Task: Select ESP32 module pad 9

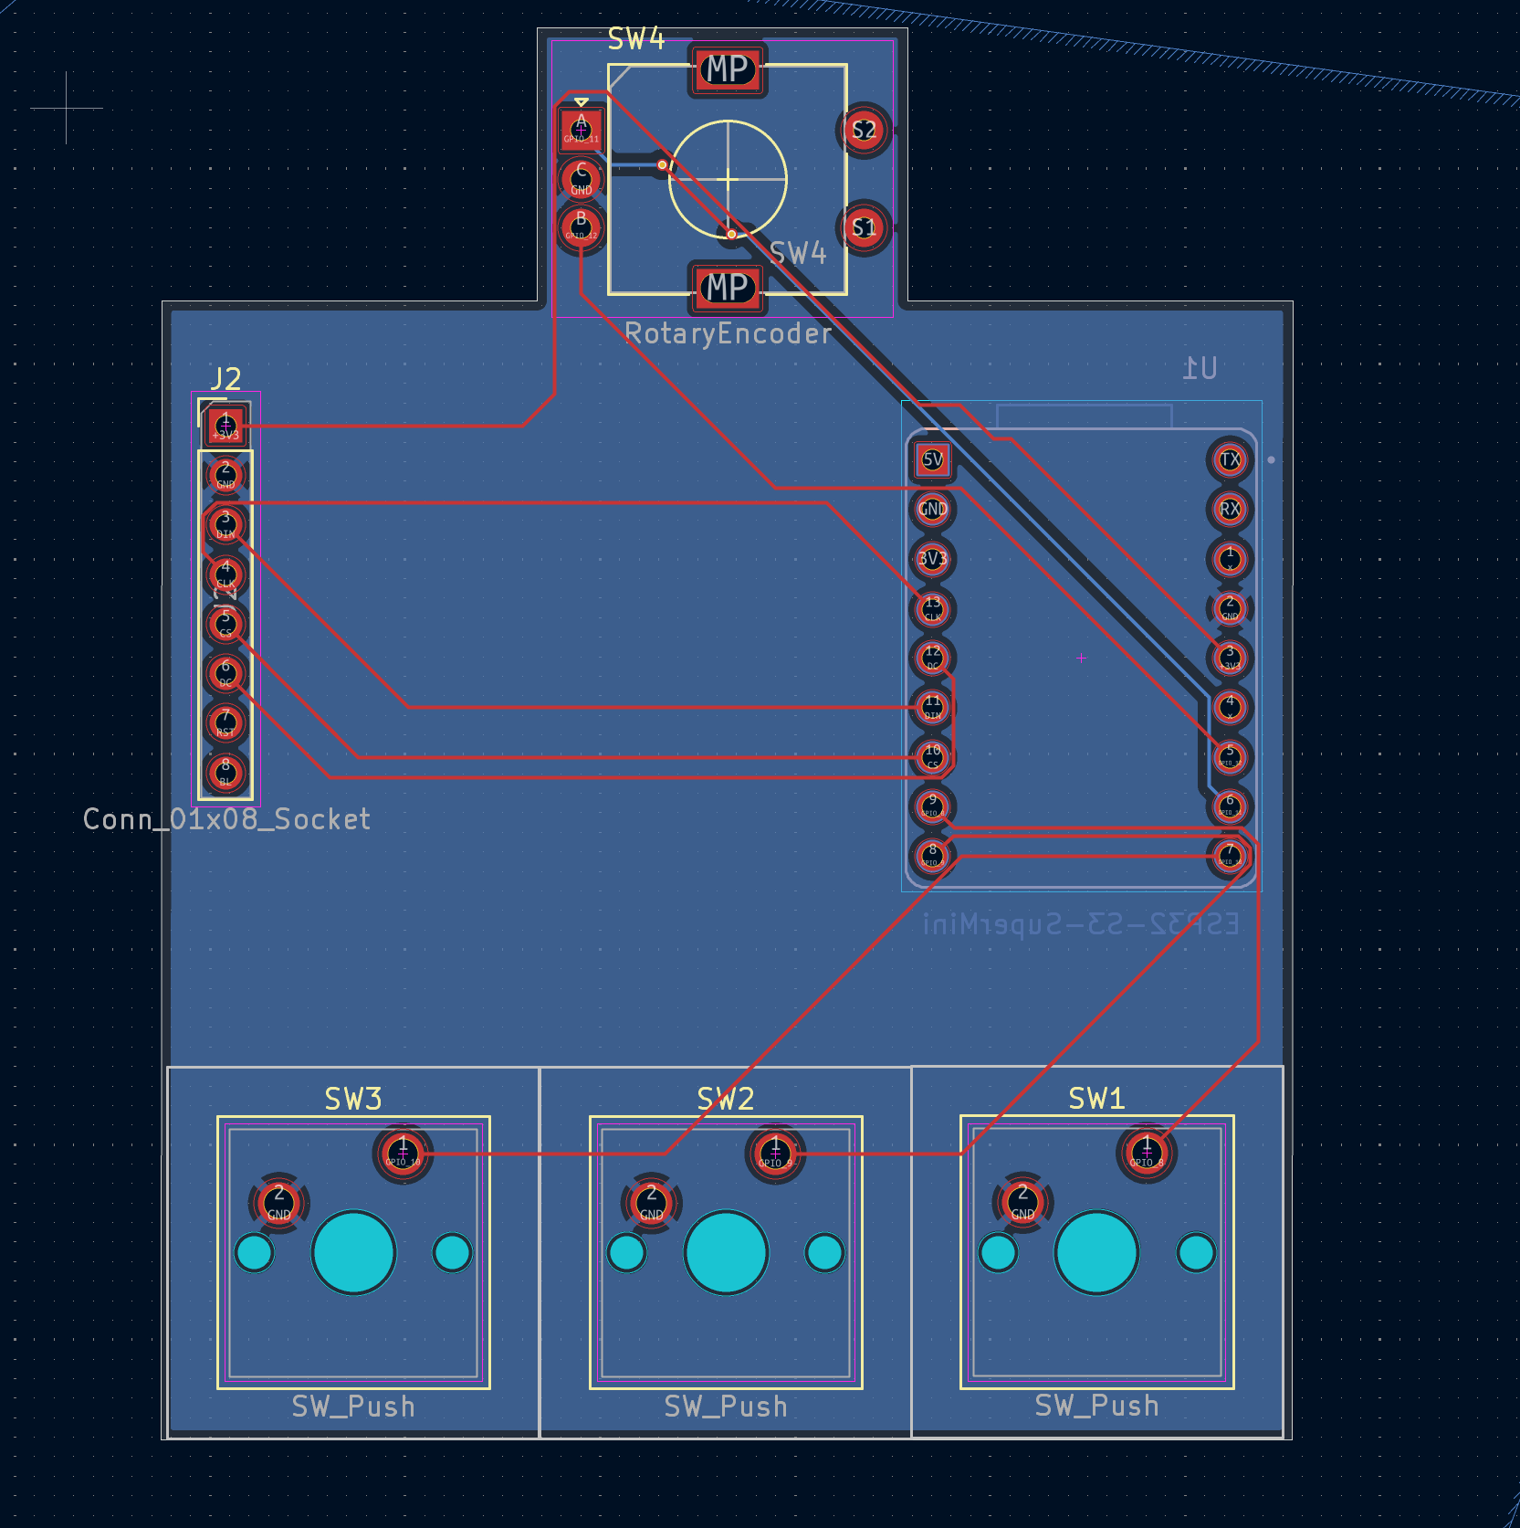Action: click(932, 806)
